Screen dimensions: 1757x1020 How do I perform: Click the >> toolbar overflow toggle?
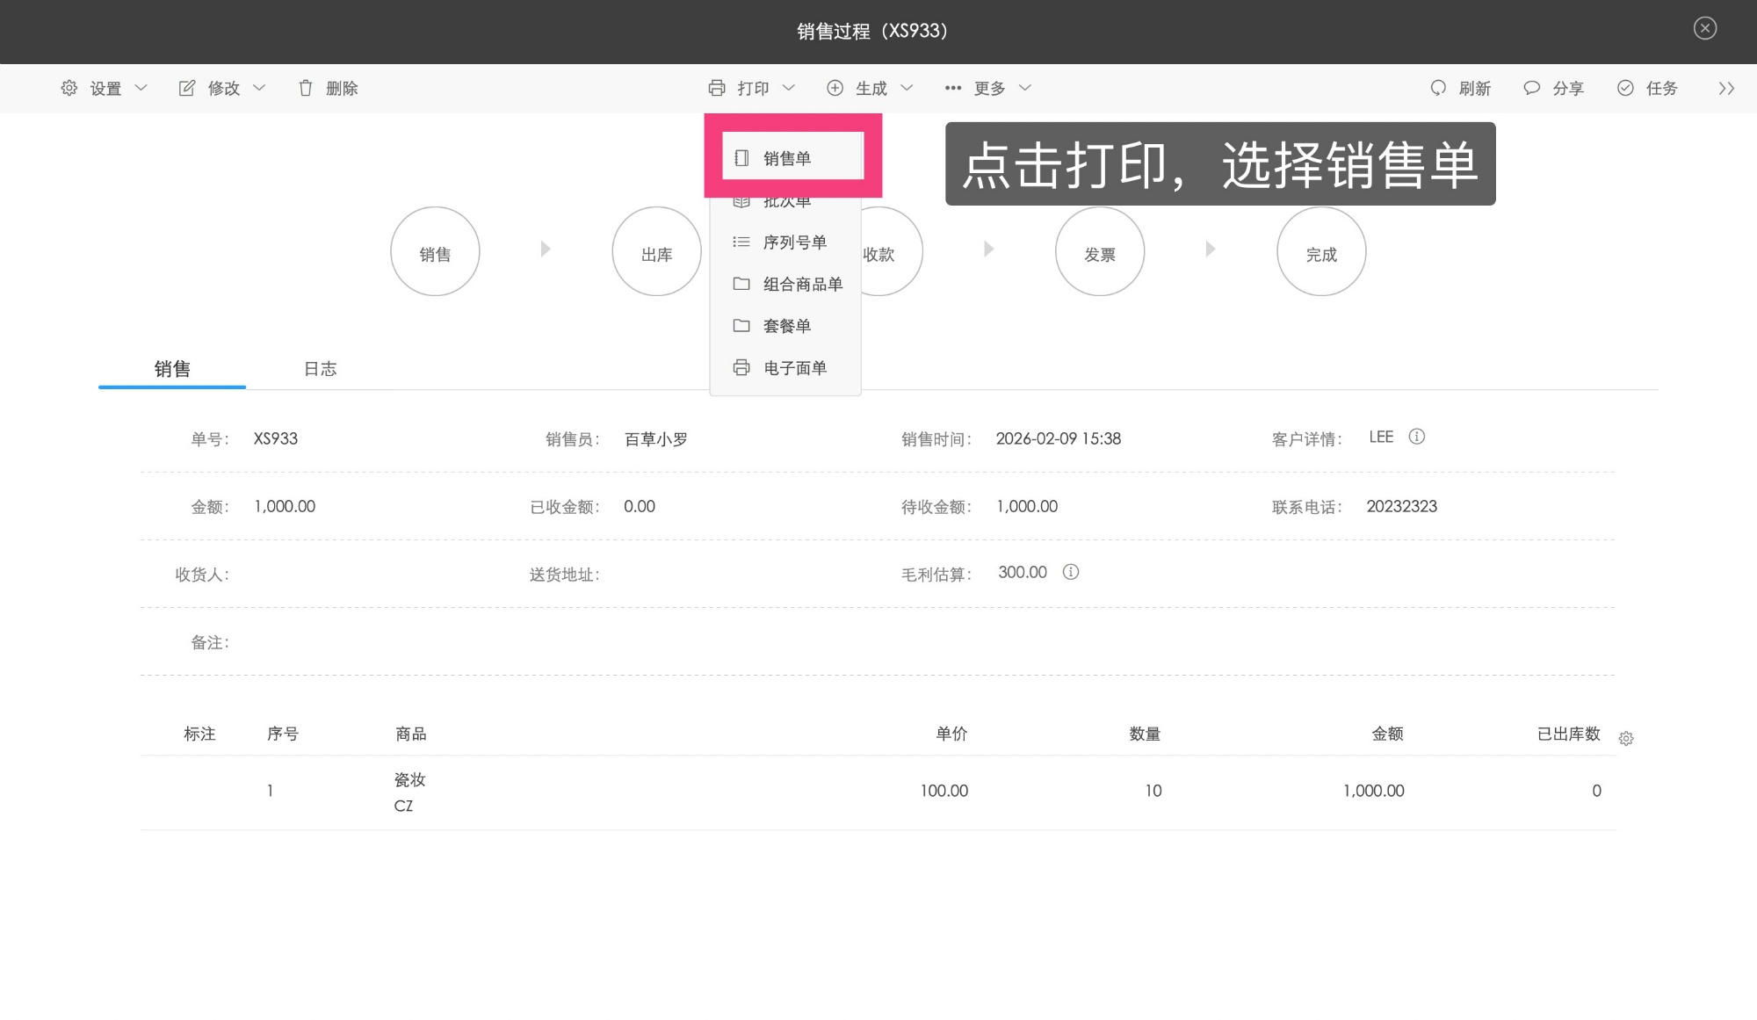point(1727,88)
